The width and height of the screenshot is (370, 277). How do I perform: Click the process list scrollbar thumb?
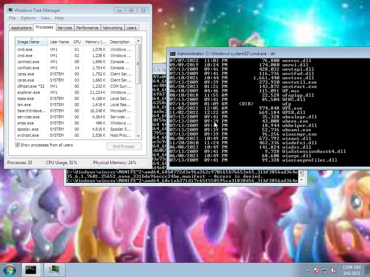138,64
